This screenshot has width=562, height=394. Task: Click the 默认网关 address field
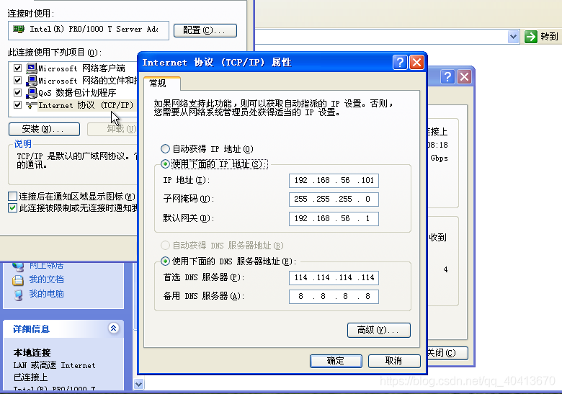(x=334, y=218)
